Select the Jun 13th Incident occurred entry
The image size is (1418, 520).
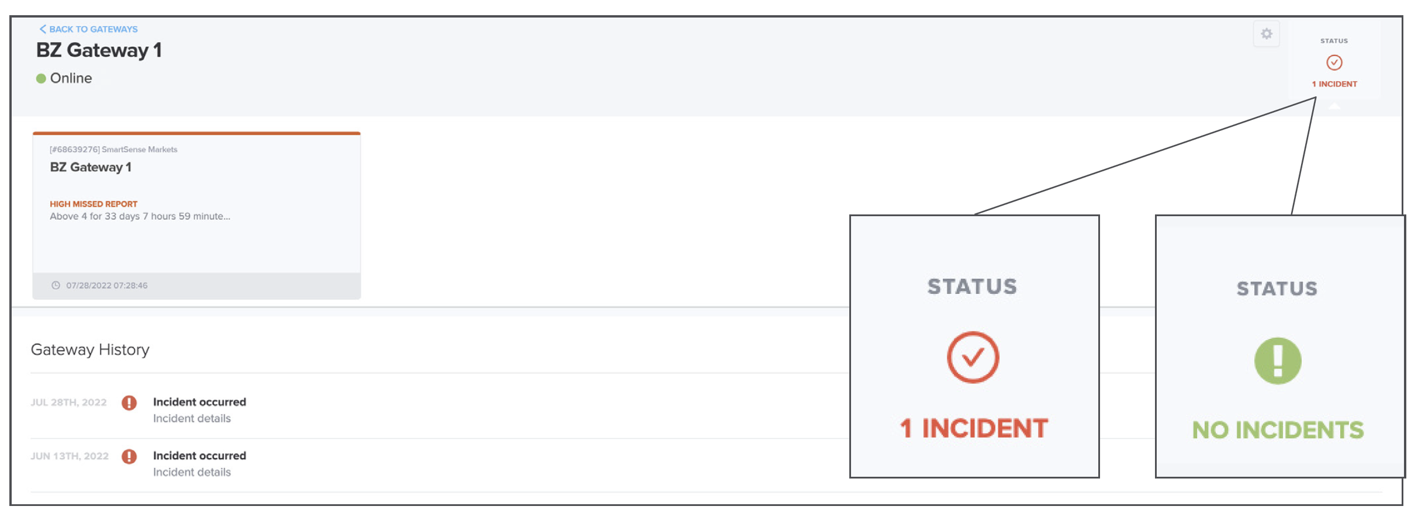199,456
